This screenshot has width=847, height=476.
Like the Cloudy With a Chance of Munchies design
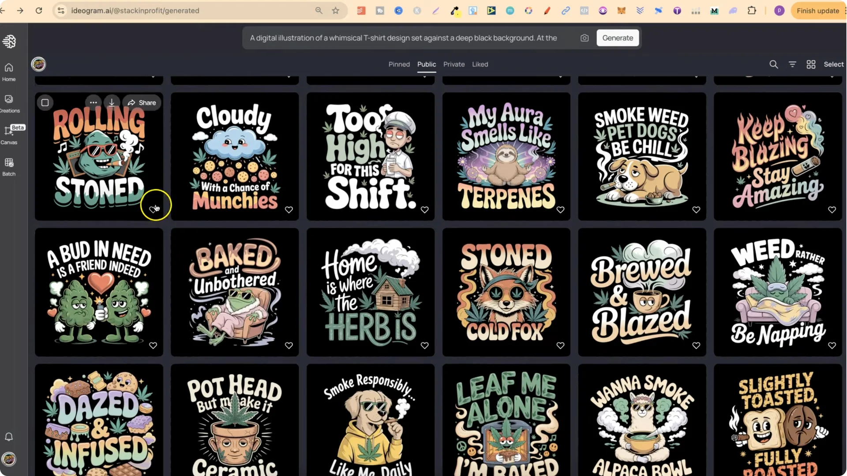pyautogui.click(x=289, y=210)
